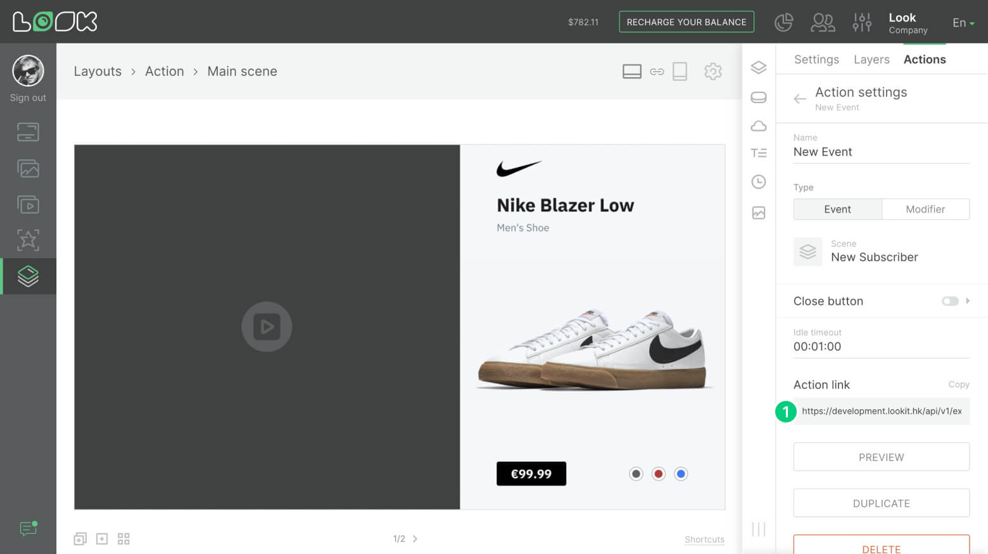Expand the Close button options arrow
The width and height of the screenshot is (988, 554).
pyautogui.click(x=968, y=301)
